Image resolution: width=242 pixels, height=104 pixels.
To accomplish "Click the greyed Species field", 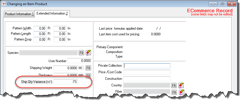I will click(49, 53).
